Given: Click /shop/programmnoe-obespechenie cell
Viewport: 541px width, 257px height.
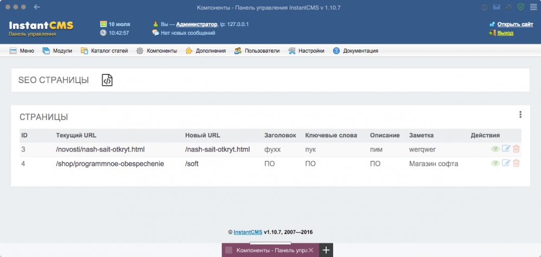Looking at the screenshot, I should pyautogui.click(x=110, y=164).
